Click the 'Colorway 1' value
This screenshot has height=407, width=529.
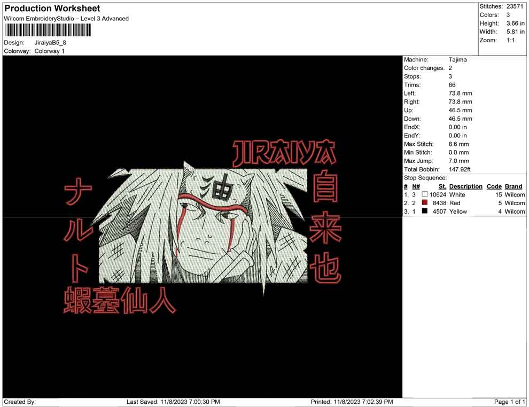(x=49, y=51)
